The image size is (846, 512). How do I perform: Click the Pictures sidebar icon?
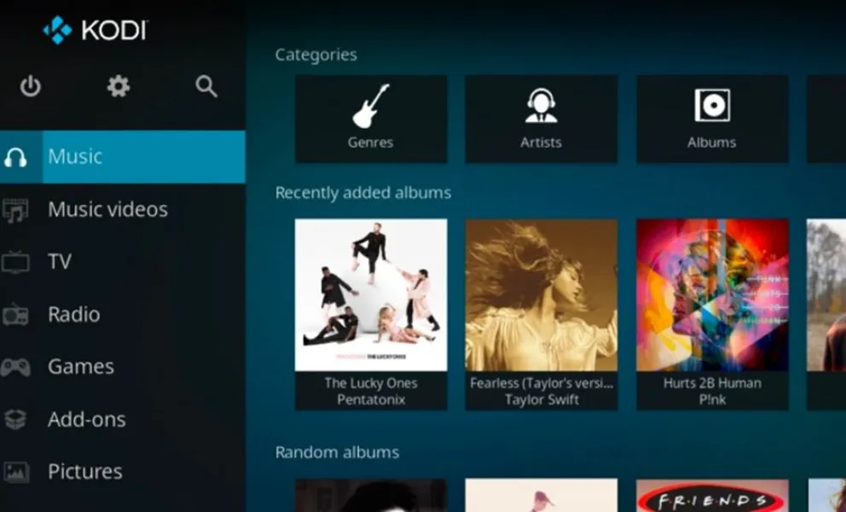click(x=15, y=472)
